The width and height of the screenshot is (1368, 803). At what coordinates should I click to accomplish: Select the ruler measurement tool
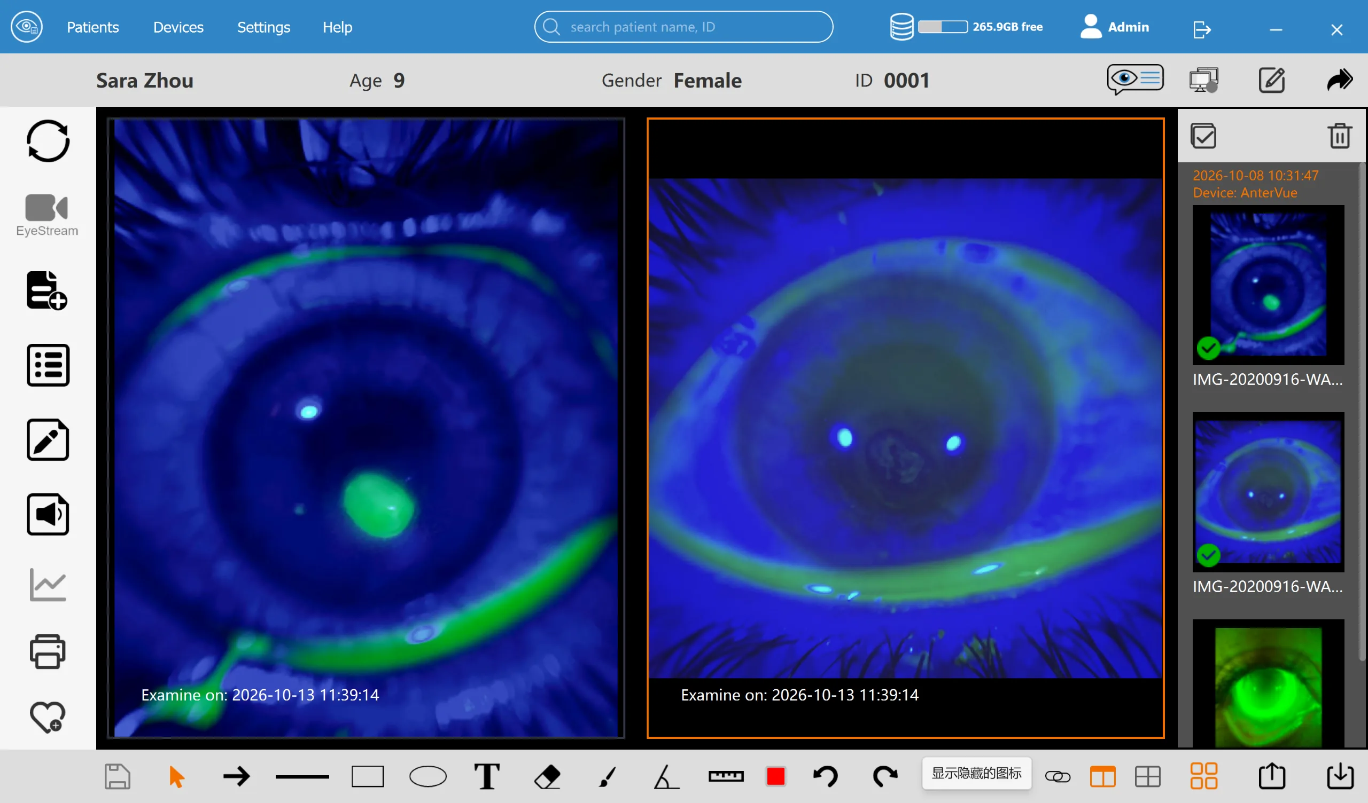726,776
